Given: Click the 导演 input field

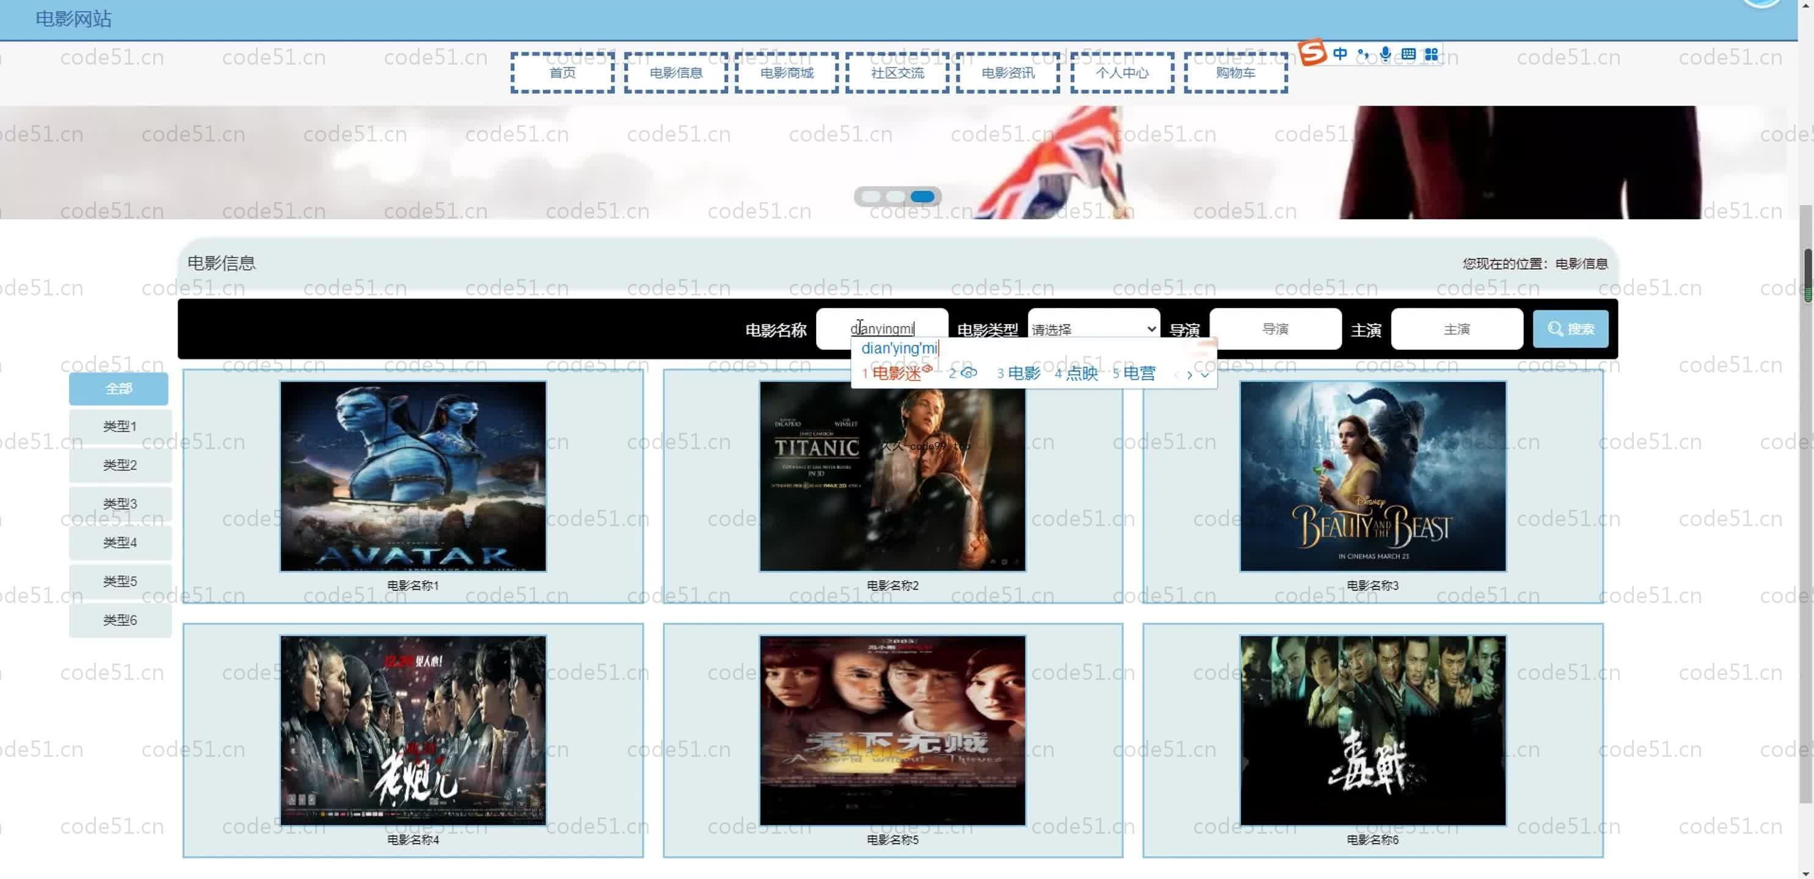Looking at the screenshot, I should (1275, 328).
